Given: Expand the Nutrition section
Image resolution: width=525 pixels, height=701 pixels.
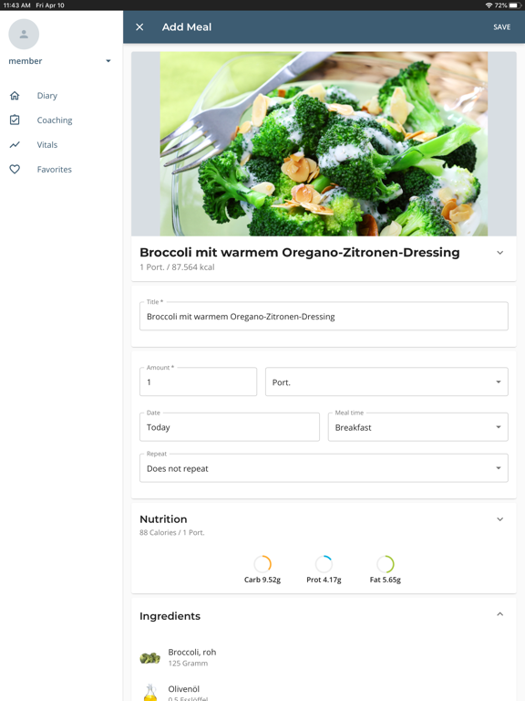Looking at the screenshot, I should 500,519.
